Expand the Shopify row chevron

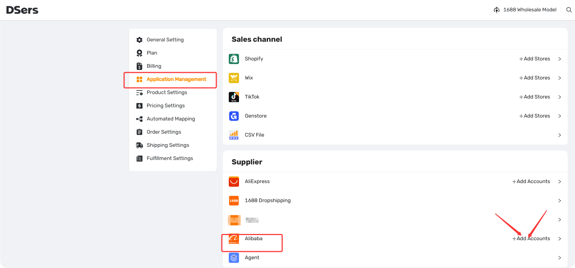pos(560,59)
